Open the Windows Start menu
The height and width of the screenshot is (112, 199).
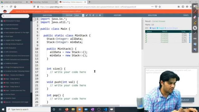click(3, 109)
